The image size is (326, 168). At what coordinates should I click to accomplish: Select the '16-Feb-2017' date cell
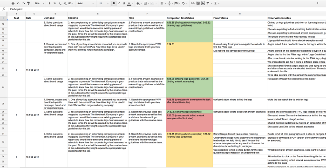(34, 157)
